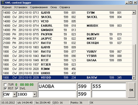The height and width of the screenshot is (105, 138).
Task: Select the log row with SY9M
Action: coord(67,13)
